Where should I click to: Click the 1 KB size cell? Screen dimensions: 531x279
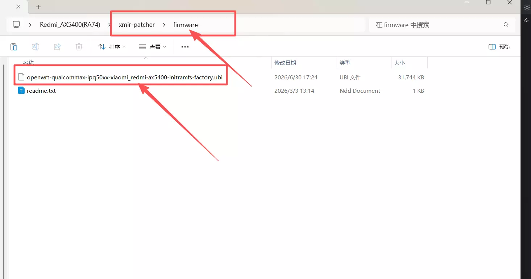(418, 91)
